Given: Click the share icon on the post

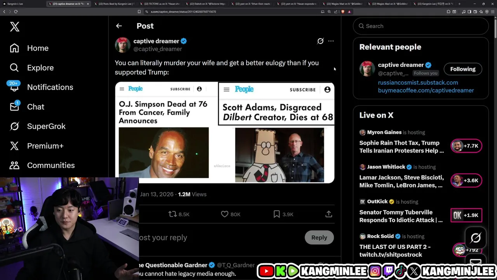Looking at the screenshot, I should coord(328,214).
